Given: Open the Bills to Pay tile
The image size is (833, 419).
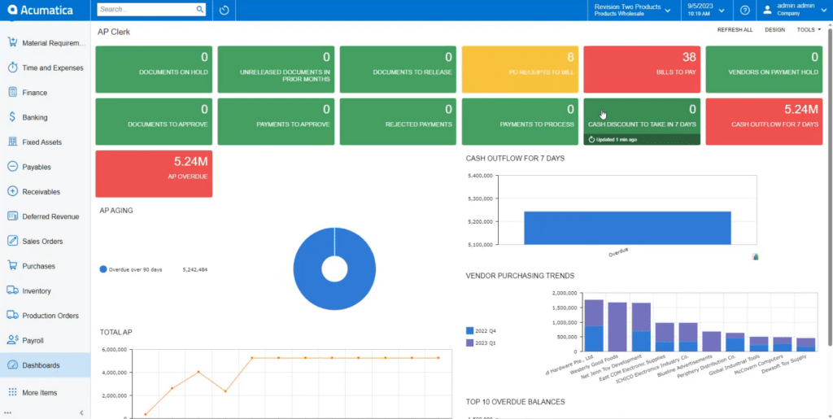Looking at the screenshot, I should 642,69.
